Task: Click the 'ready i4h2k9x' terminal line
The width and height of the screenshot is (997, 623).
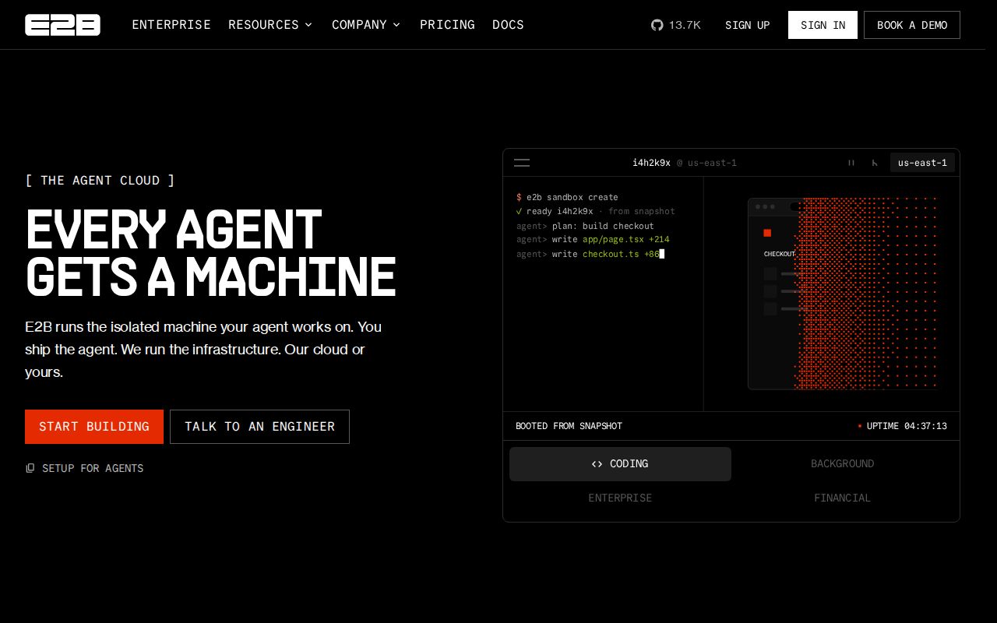Action: [x=596, y=211]
